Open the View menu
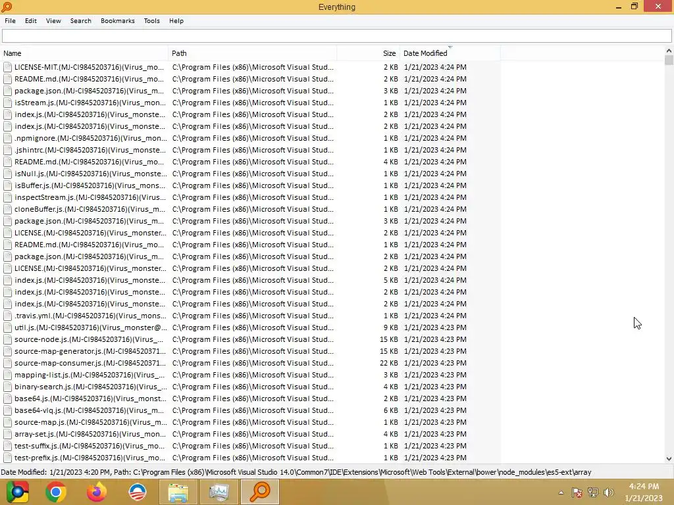674x505 pixels. click(53, 20)
